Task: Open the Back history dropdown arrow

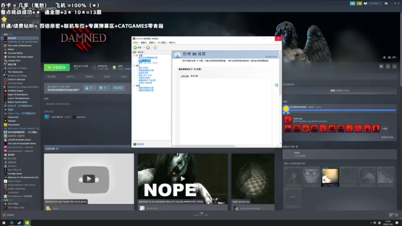Action: click(144, 48)
